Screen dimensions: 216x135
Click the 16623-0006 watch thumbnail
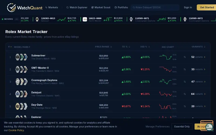click(x=85, y=19)
